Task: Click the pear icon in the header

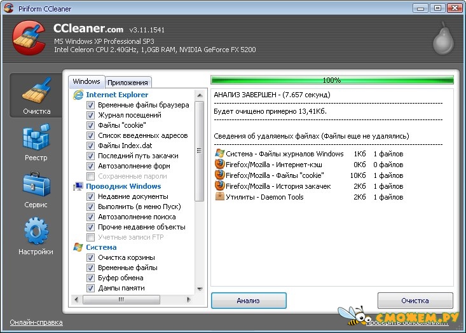Action: click(x=443, y=39)
